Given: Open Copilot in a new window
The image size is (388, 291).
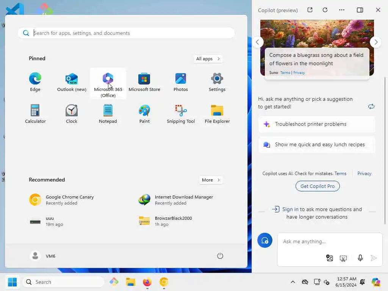Looking at the screenshot, I should (310, 10).
